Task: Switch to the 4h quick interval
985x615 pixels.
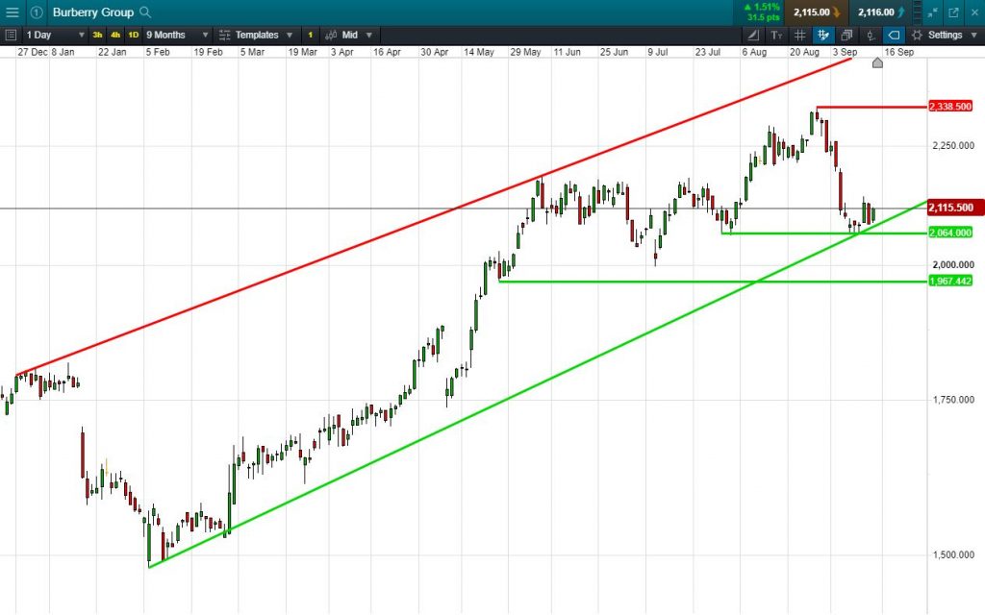Action: tap(115, 36)
